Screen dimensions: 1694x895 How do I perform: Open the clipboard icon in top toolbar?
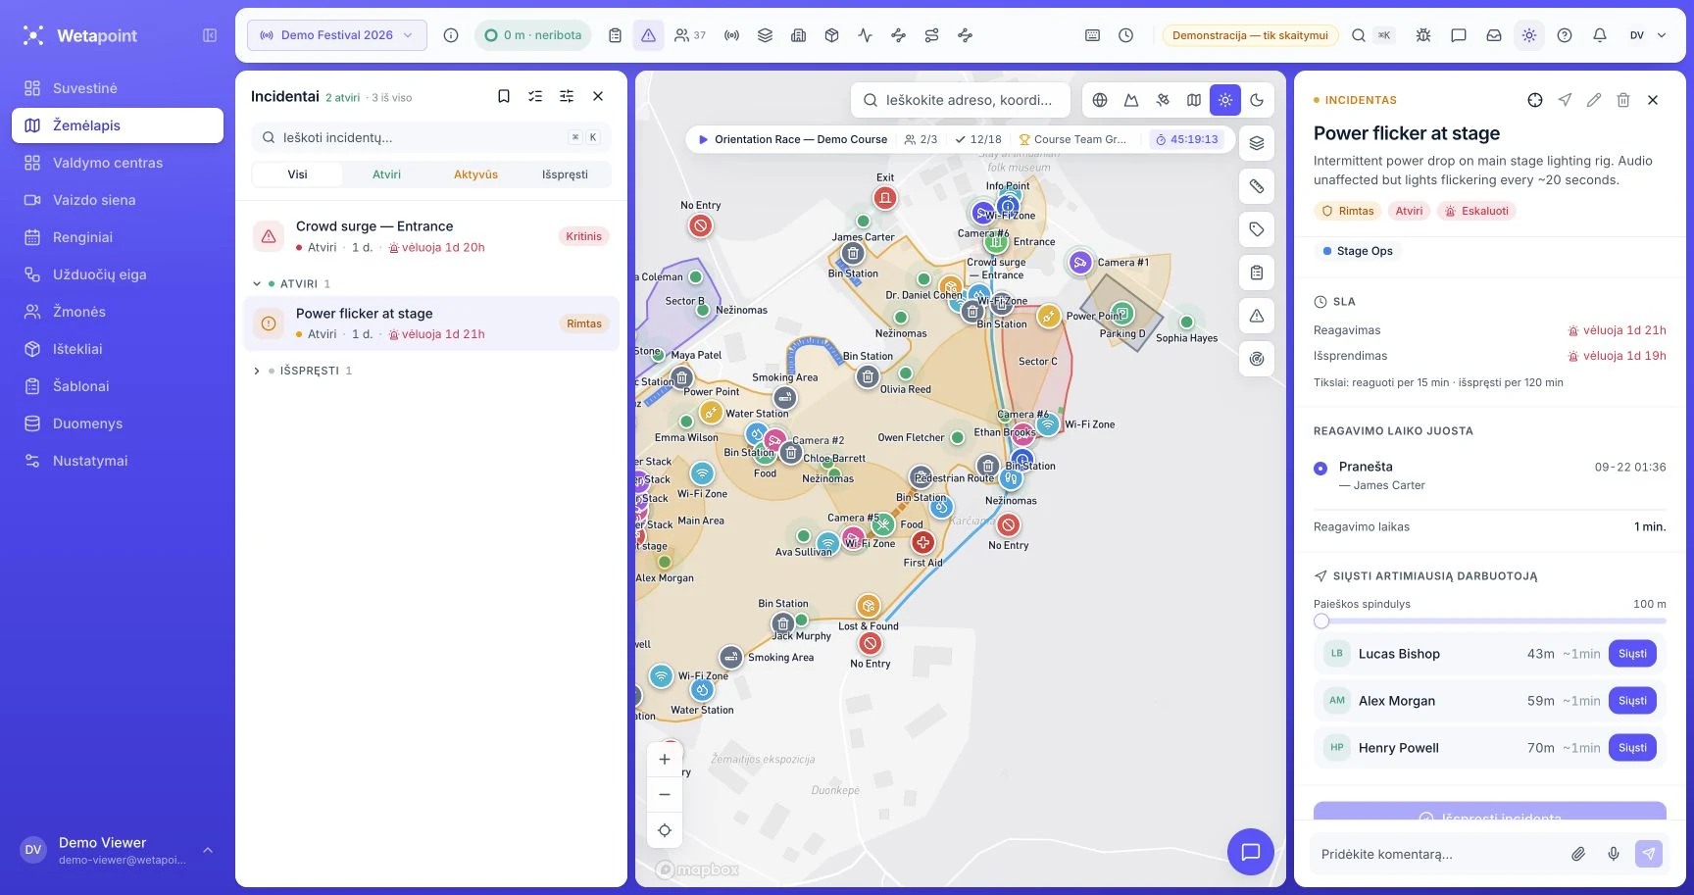(x=615, y=35)
